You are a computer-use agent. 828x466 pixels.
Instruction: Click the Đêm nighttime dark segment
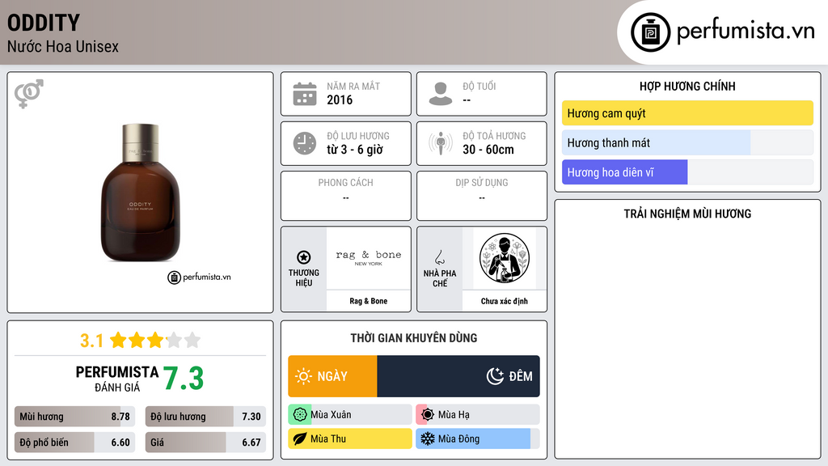pos(458,376)
